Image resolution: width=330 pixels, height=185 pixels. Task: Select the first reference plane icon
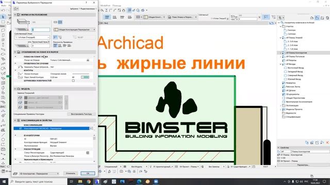[x=55, y=46]
